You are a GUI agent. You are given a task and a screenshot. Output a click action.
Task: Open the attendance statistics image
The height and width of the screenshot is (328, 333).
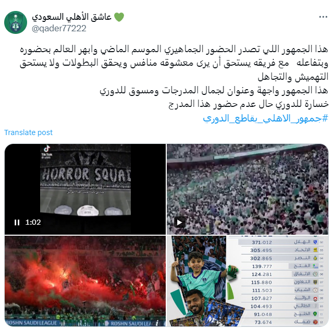tap(248, 281)
